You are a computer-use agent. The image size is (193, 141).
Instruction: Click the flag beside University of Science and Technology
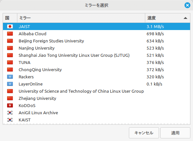pos(10,91)
